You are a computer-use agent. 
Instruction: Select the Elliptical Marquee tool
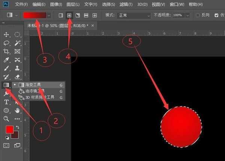tap(17, 34)
